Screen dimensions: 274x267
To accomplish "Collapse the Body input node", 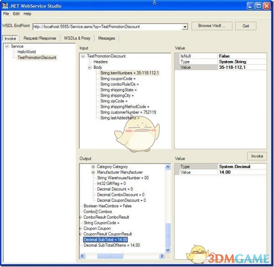I will [x=90, y=67].
